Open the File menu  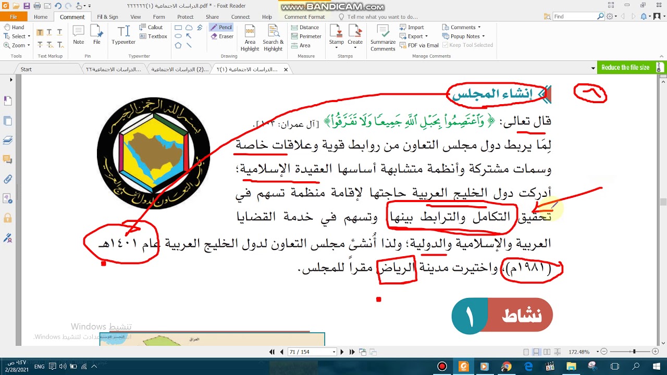pyautogui.click(x=14, y=17)
